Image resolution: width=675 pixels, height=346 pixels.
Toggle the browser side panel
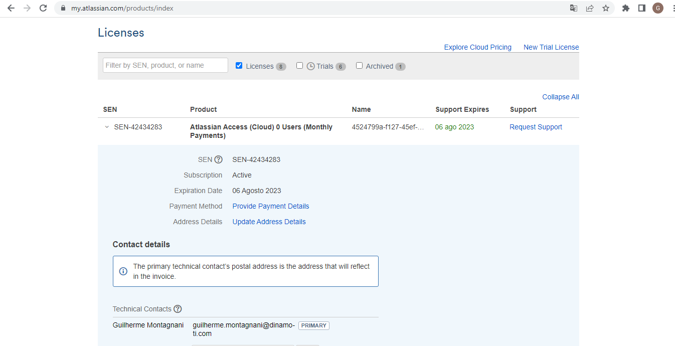(x=641, y=8)
